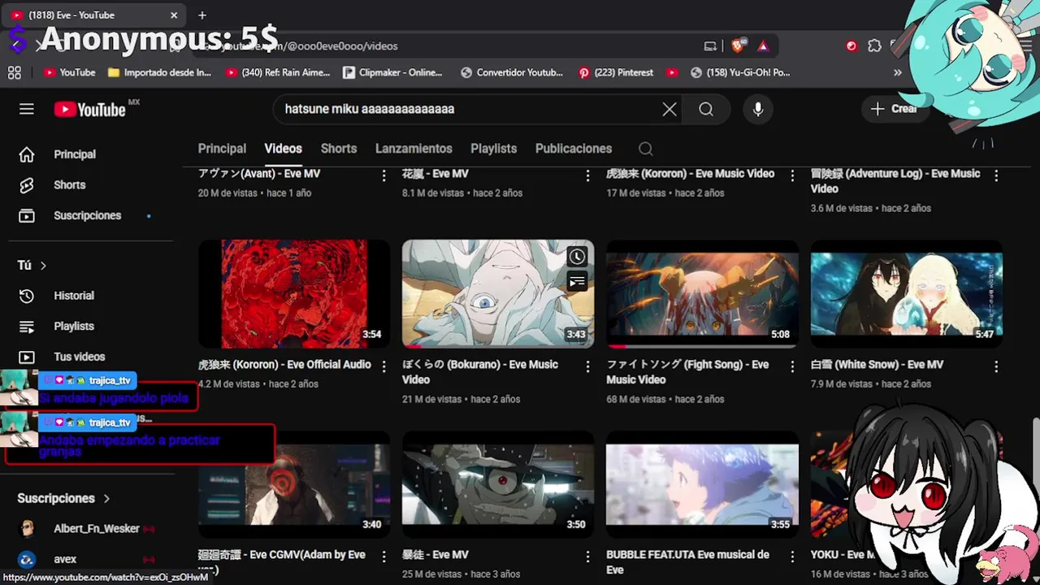
Task: Open the Playlists channel tab
Action: tap(493, 149)
